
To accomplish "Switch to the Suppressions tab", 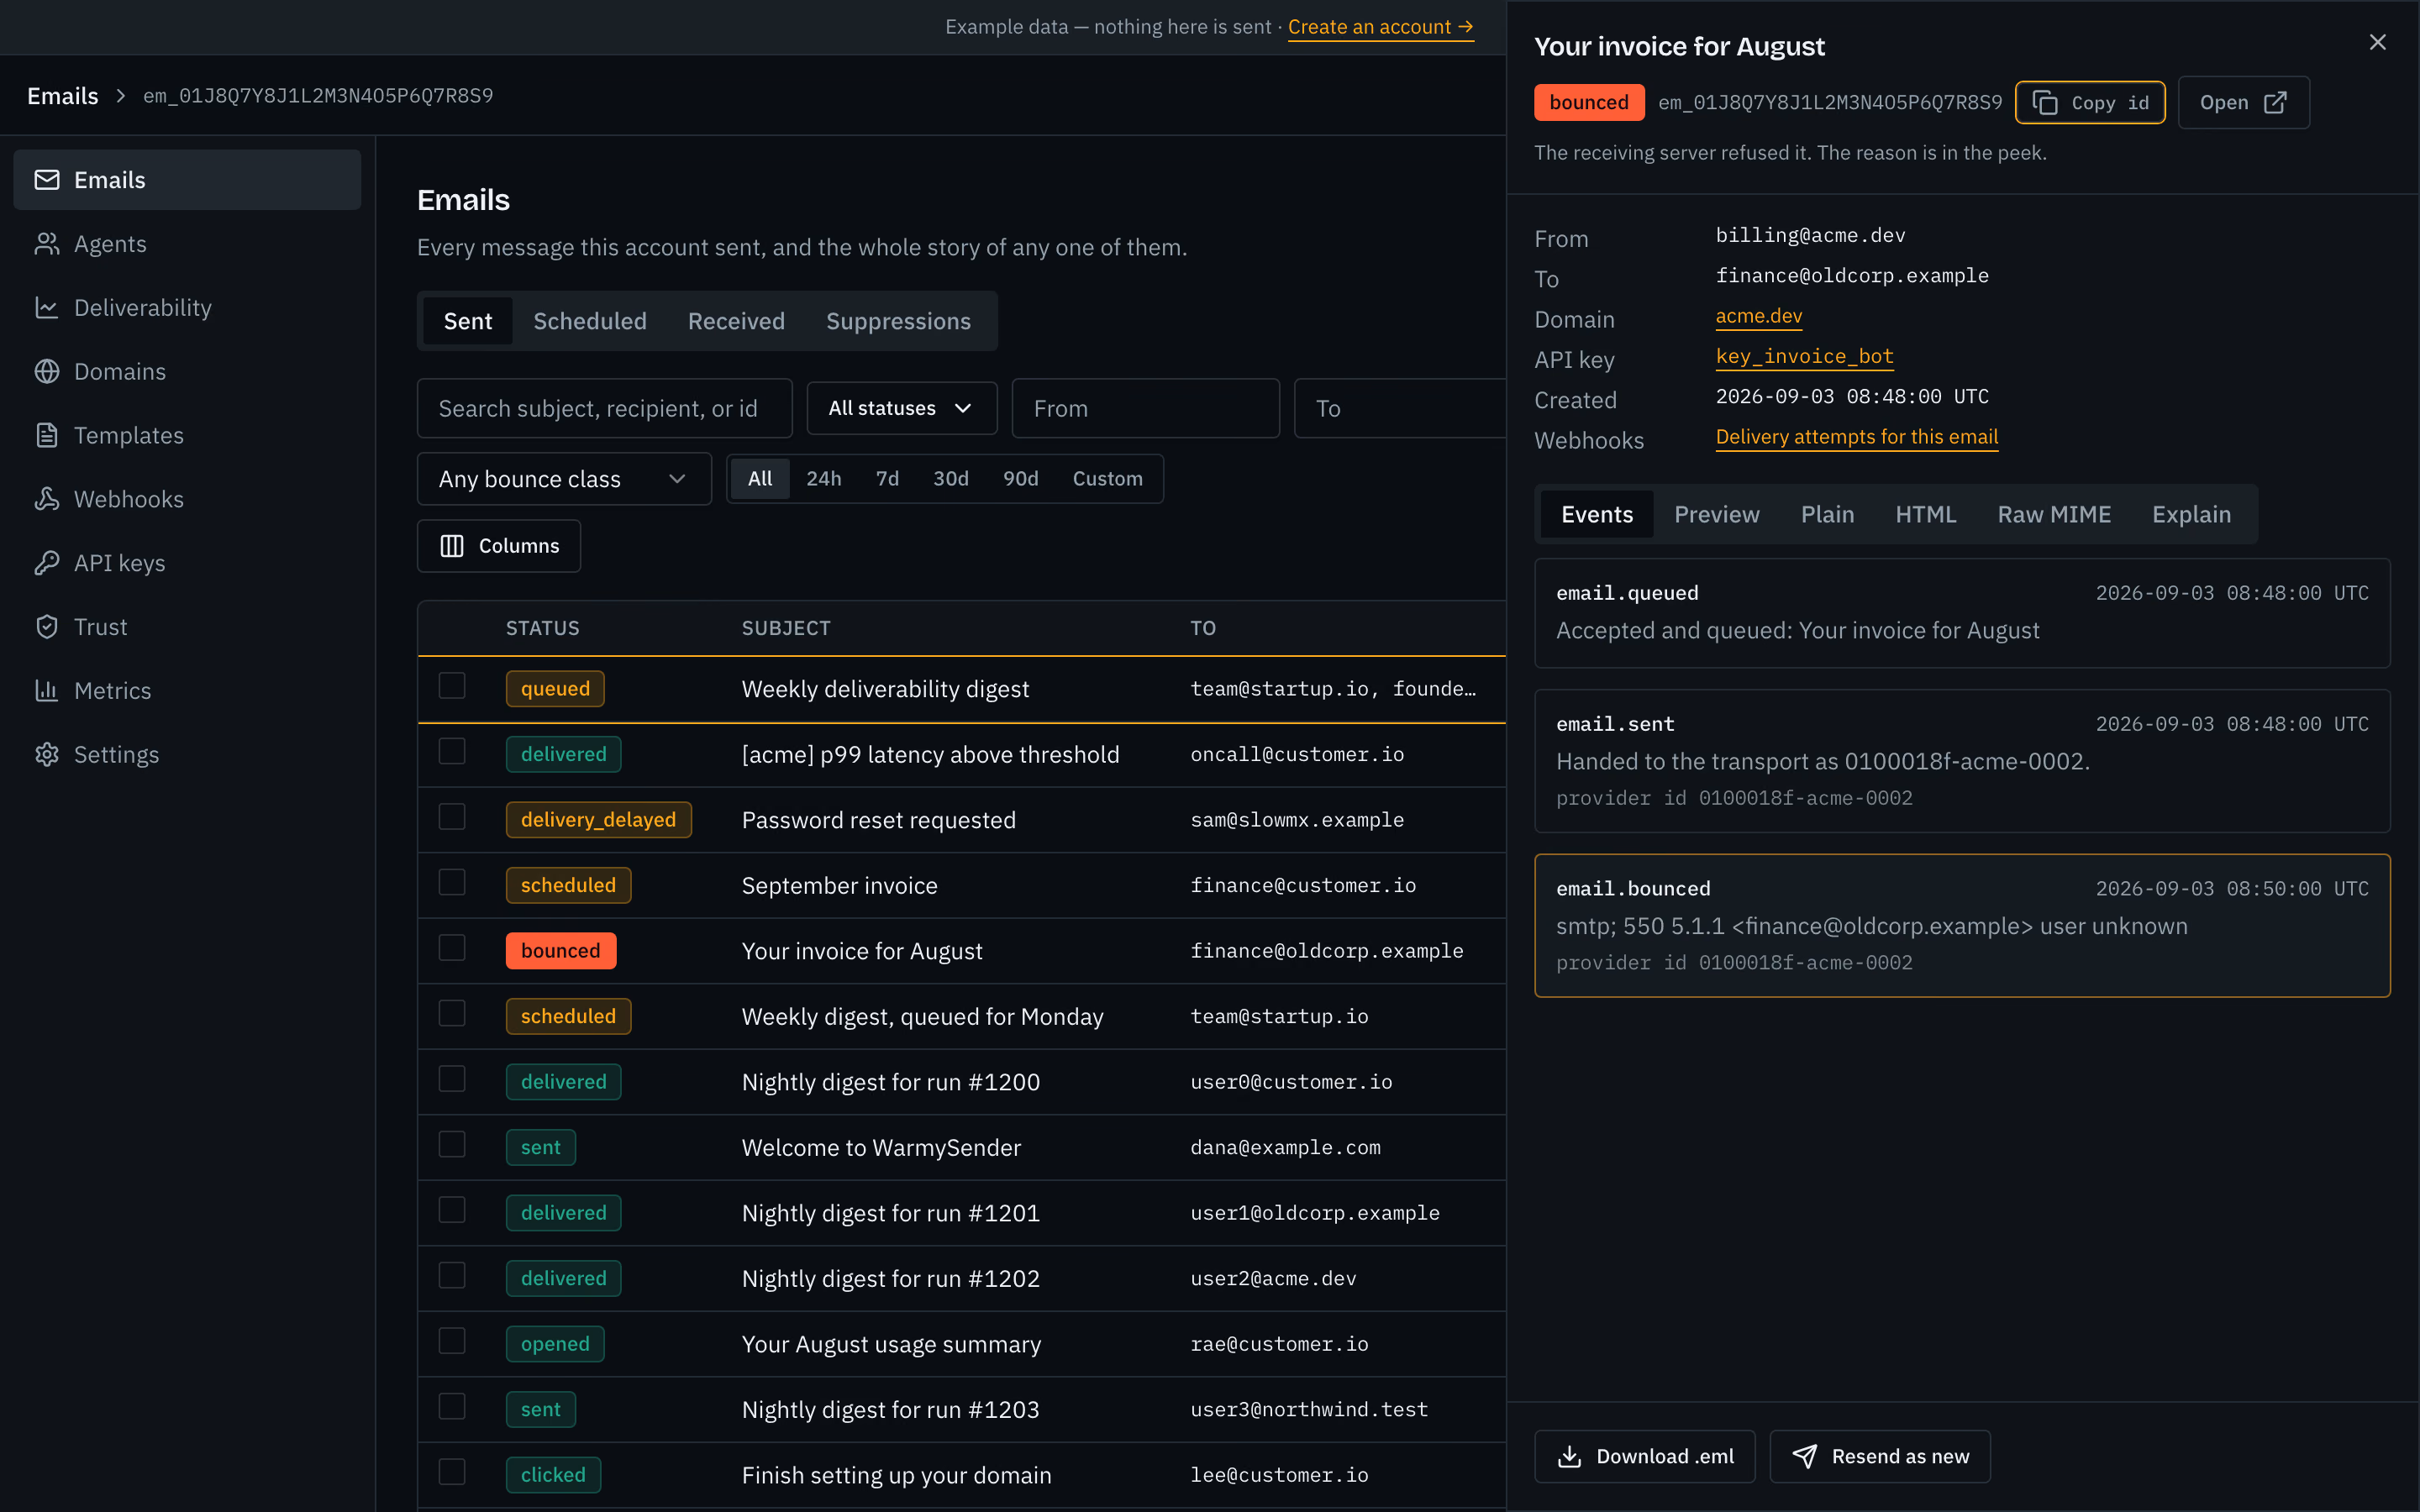I will (898, 321).
